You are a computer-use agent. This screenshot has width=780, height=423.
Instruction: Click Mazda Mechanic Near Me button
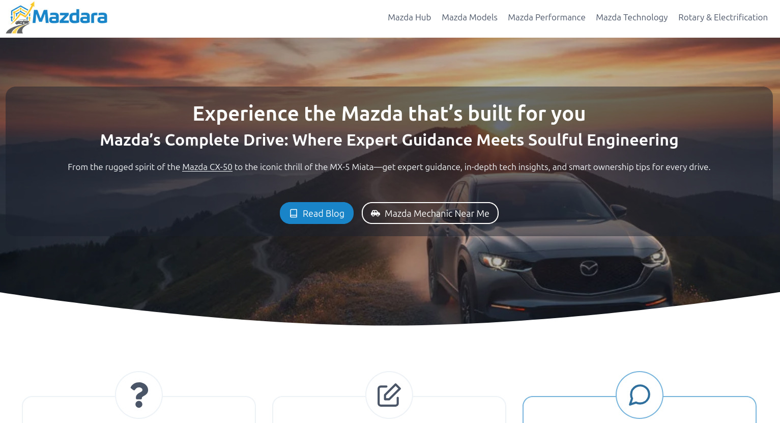(x=430, y=213)
